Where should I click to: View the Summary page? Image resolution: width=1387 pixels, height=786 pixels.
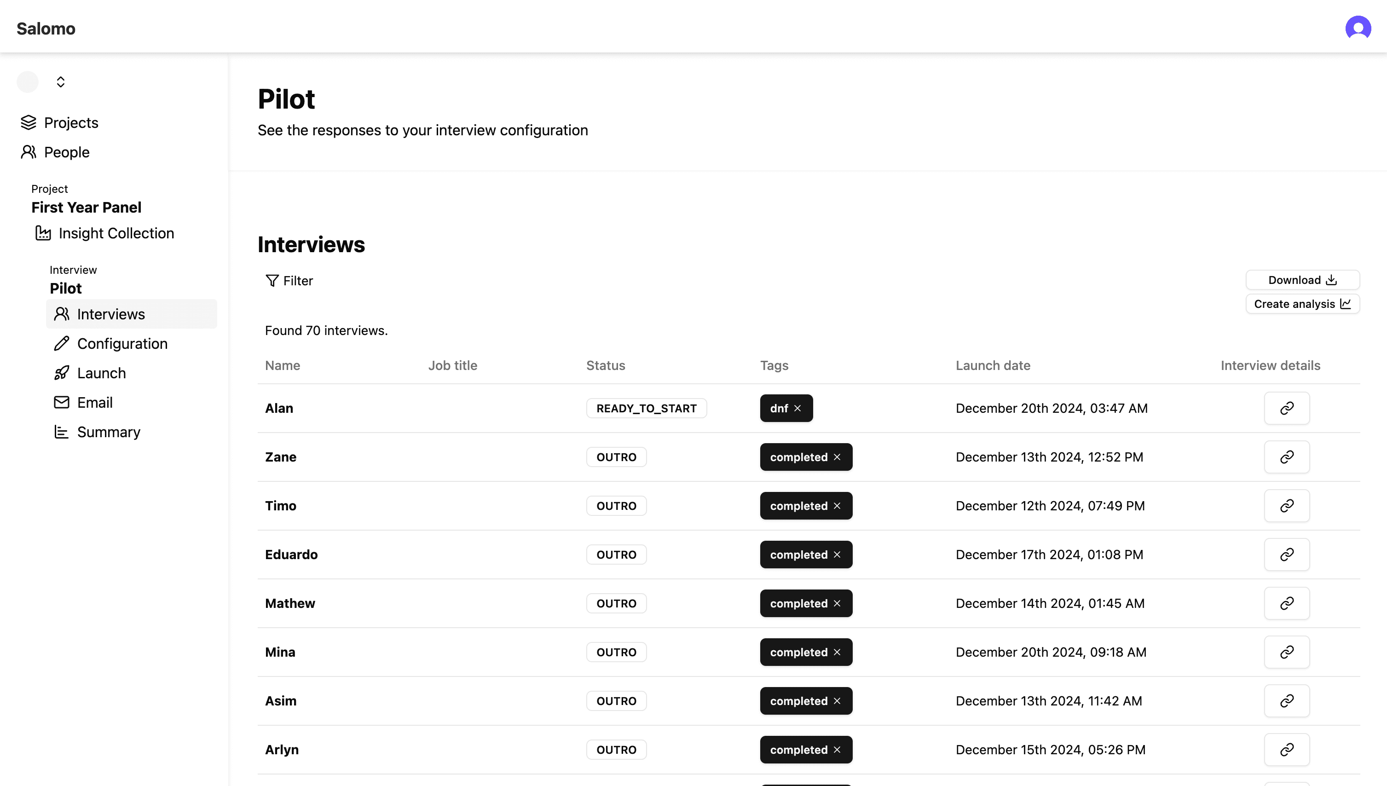click(x=109, y=432)
